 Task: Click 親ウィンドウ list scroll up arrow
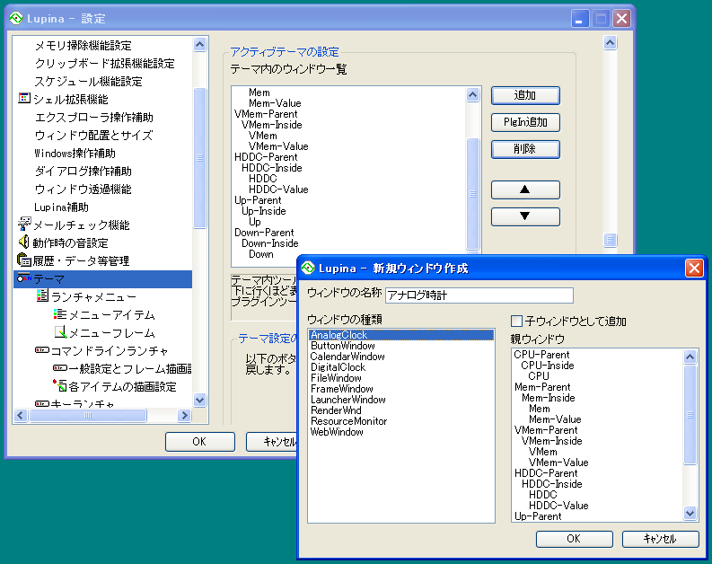pos(690,357)
